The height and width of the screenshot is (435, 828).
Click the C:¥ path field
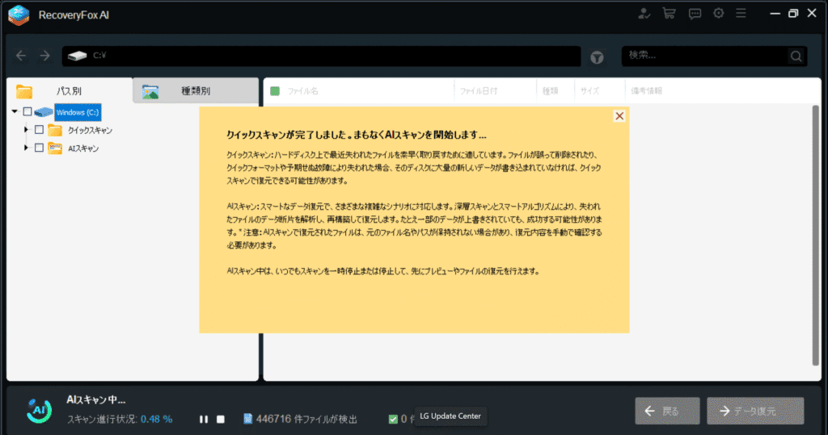321,56
